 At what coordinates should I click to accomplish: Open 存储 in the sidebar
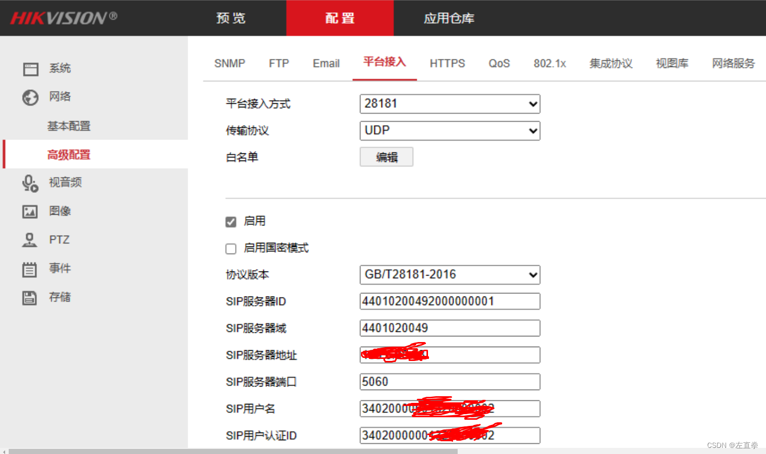60,297
